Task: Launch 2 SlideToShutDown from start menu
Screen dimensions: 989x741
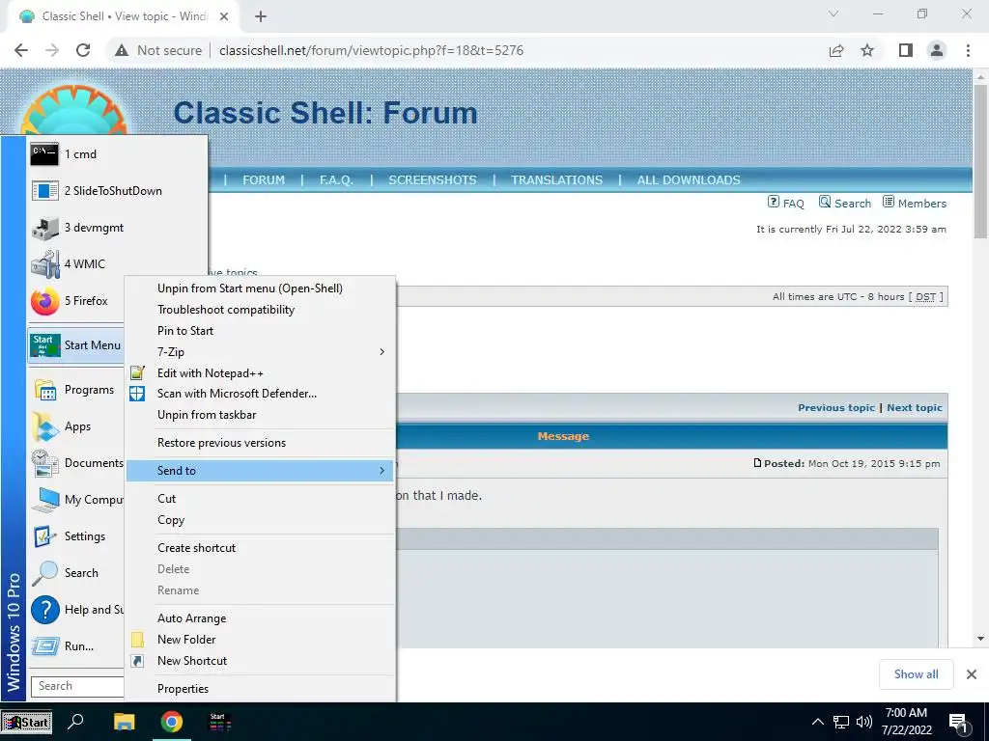Action: 117,191
